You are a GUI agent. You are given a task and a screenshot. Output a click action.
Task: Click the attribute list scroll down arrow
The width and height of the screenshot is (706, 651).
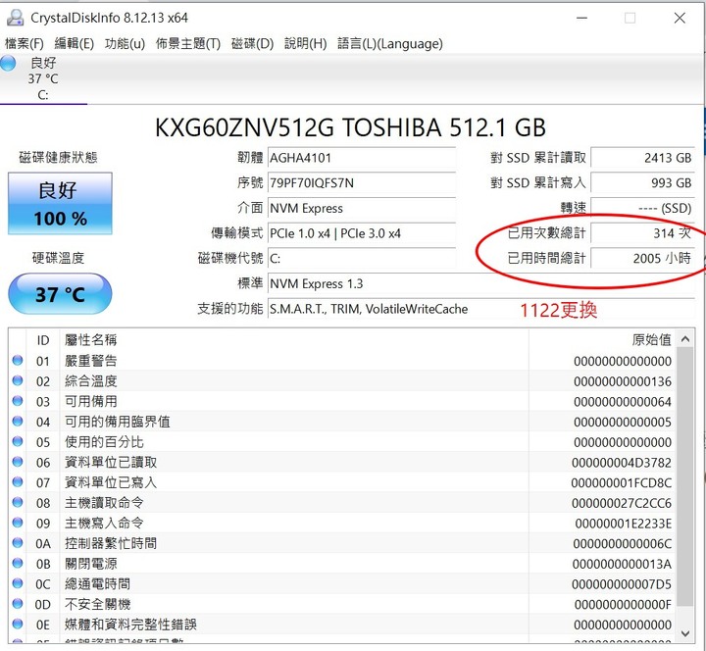coord(685,633)
